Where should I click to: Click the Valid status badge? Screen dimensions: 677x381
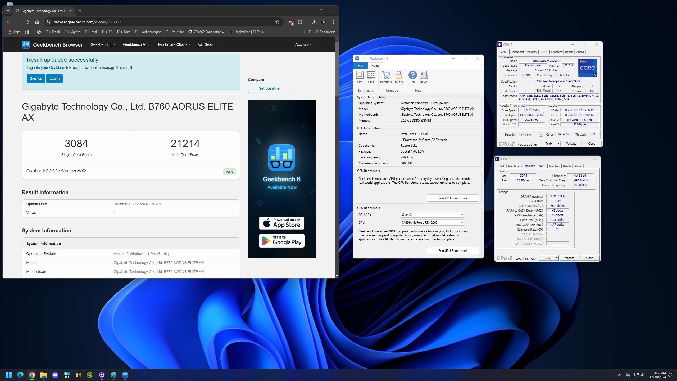pyautogui.click(x=229, y=171)
